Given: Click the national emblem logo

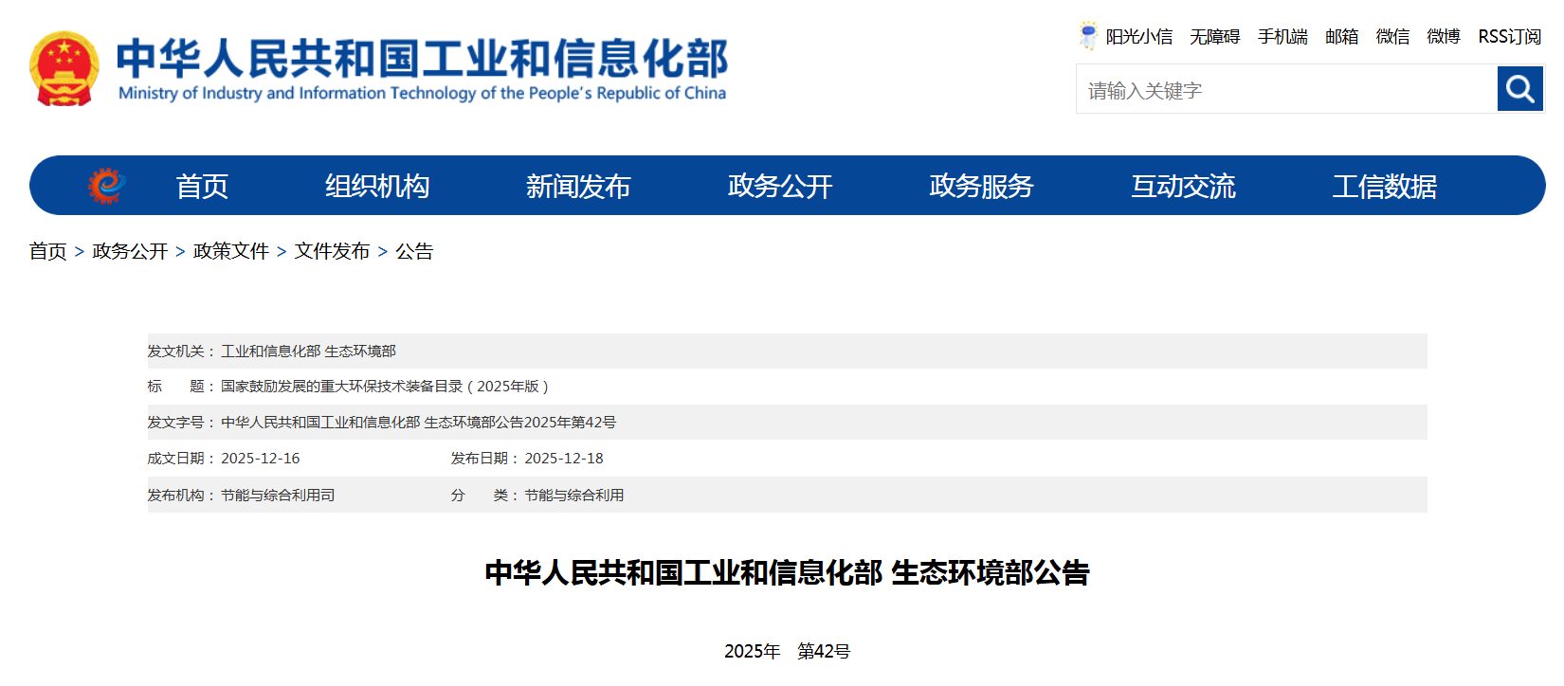Looking at the screenshot, I should [64, 68].
